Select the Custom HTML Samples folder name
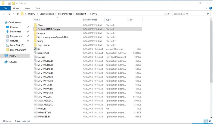Screen dimensions: 213x124 pyautogui.click(x=49, y=29)
